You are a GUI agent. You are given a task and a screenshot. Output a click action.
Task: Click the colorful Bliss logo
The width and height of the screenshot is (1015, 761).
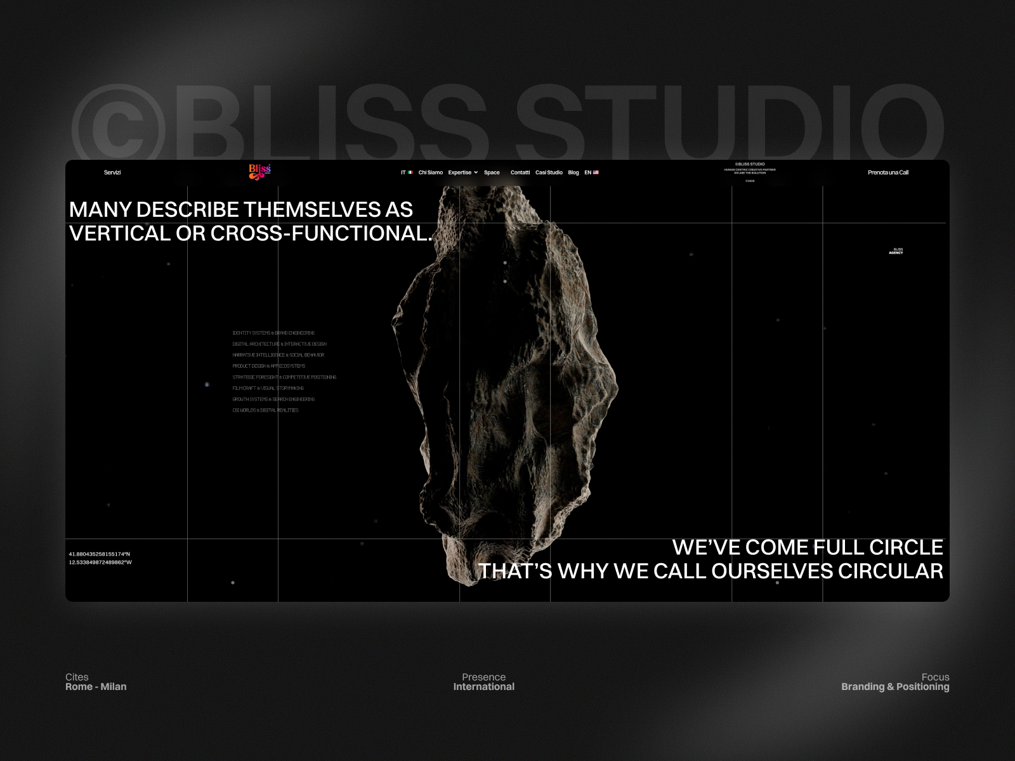[x=259, y=171]
